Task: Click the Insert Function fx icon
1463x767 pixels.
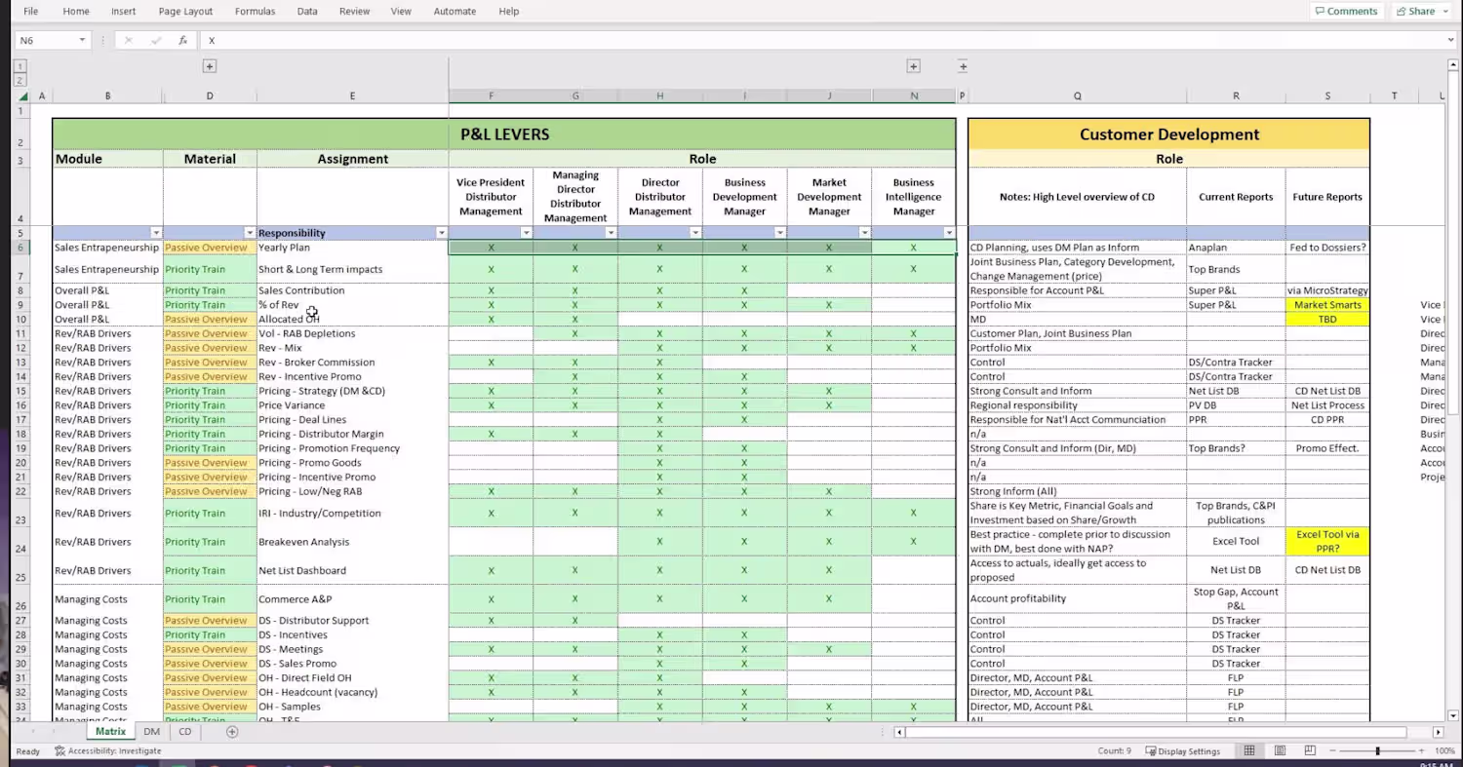Action: pyautogui.click(x=182, y=40)
